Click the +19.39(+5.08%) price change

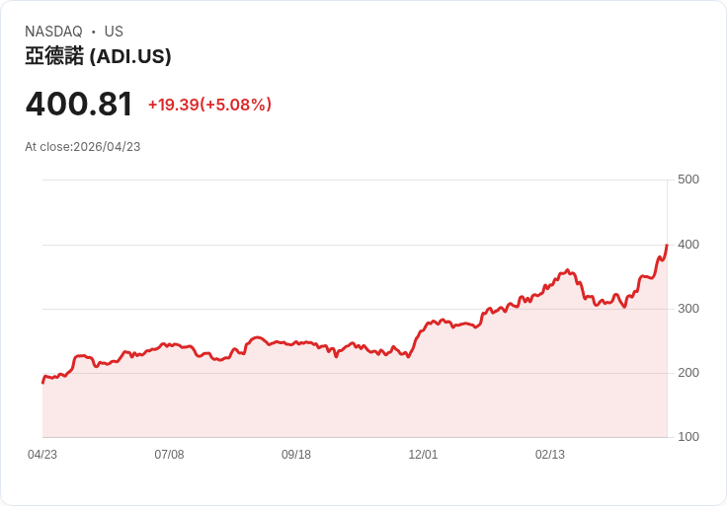coord(209,105)
